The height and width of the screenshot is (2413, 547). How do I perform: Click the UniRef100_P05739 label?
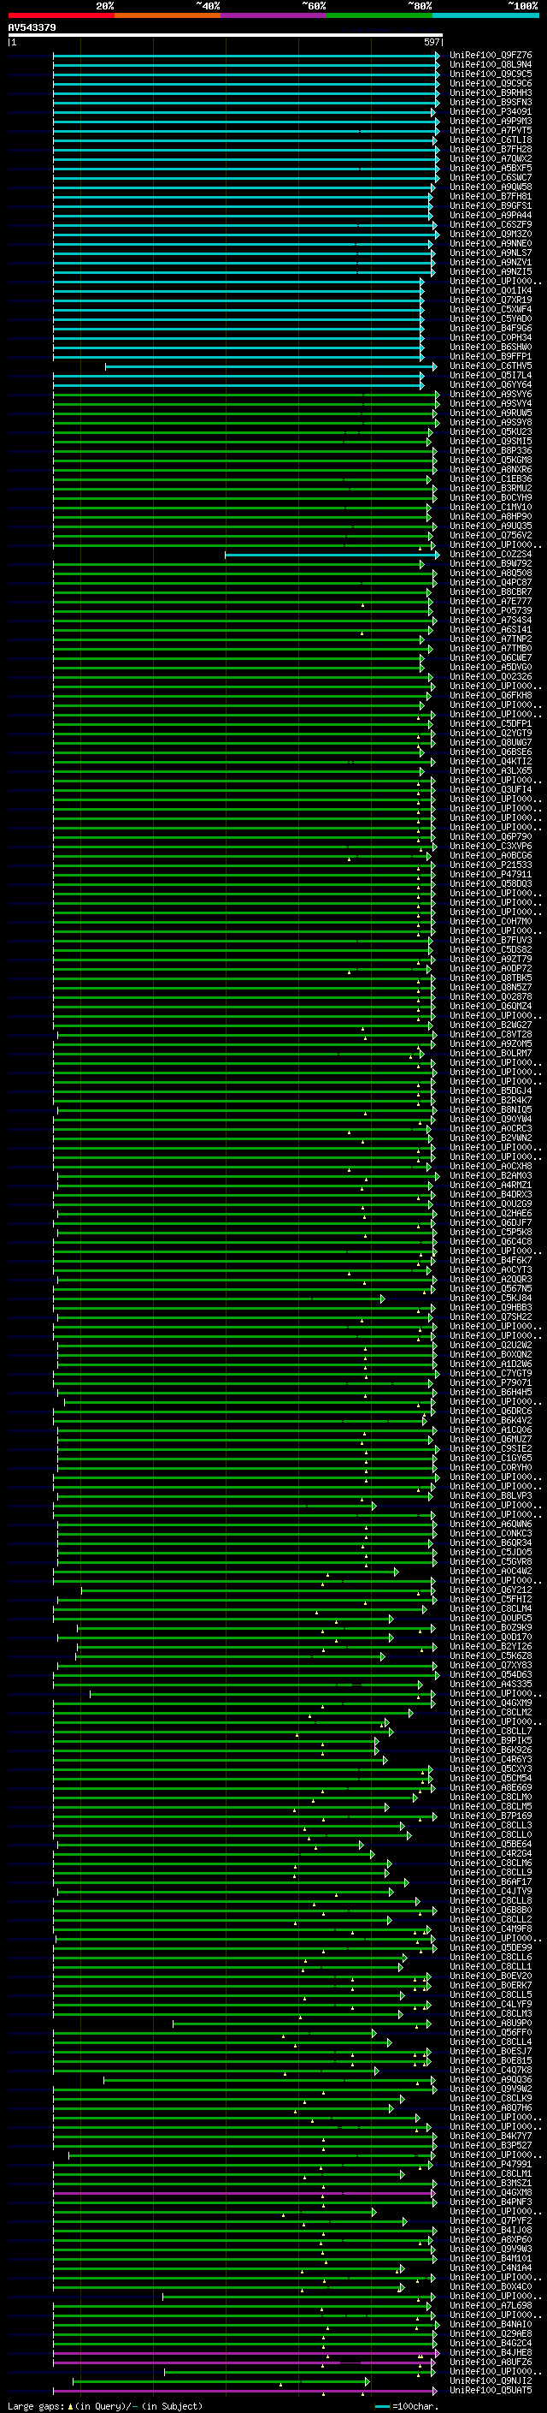point(491,611)
